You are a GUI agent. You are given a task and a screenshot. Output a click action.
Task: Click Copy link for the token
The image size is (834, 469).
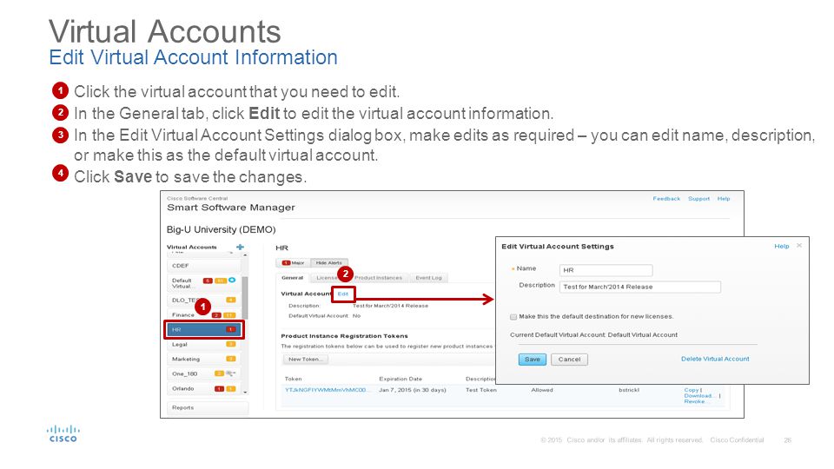tap(691, 390)
